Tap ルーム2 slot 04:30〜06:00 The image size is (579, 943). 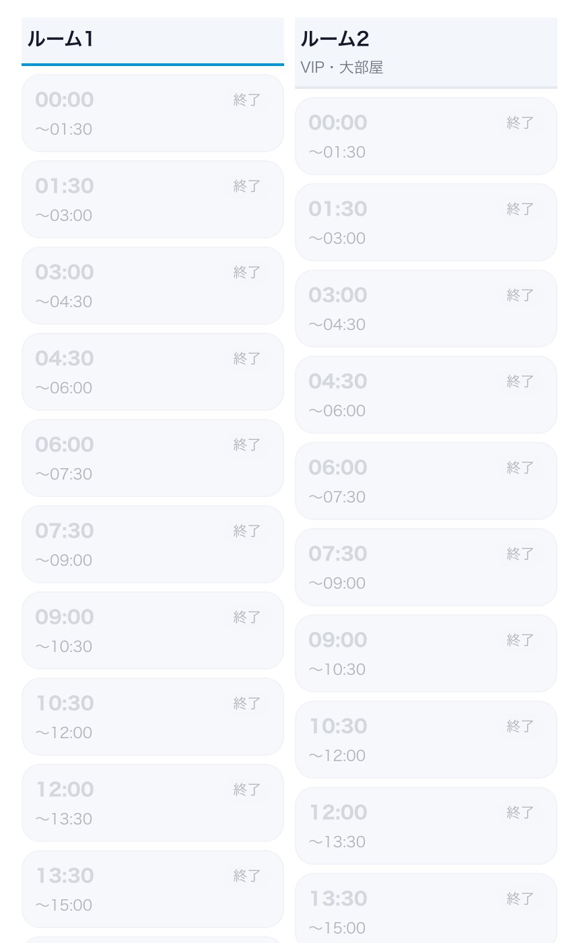tap(426, 395)
